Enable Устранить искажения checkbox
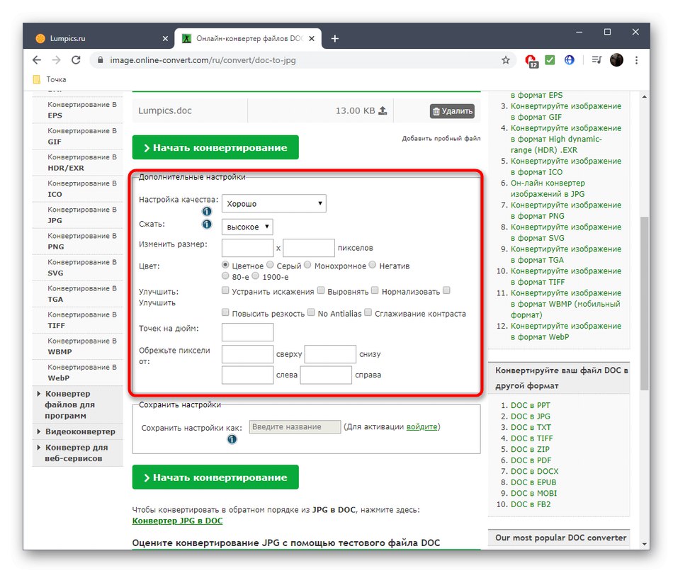Viewport: 673px width, 573px height. (x=225, y=291)
